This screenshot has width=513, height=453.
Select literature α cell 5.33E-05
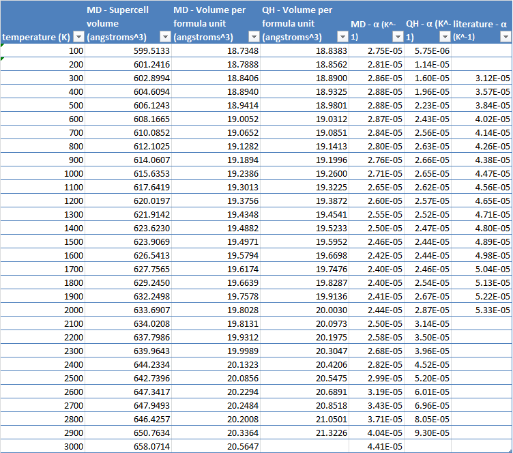[482, 310]
